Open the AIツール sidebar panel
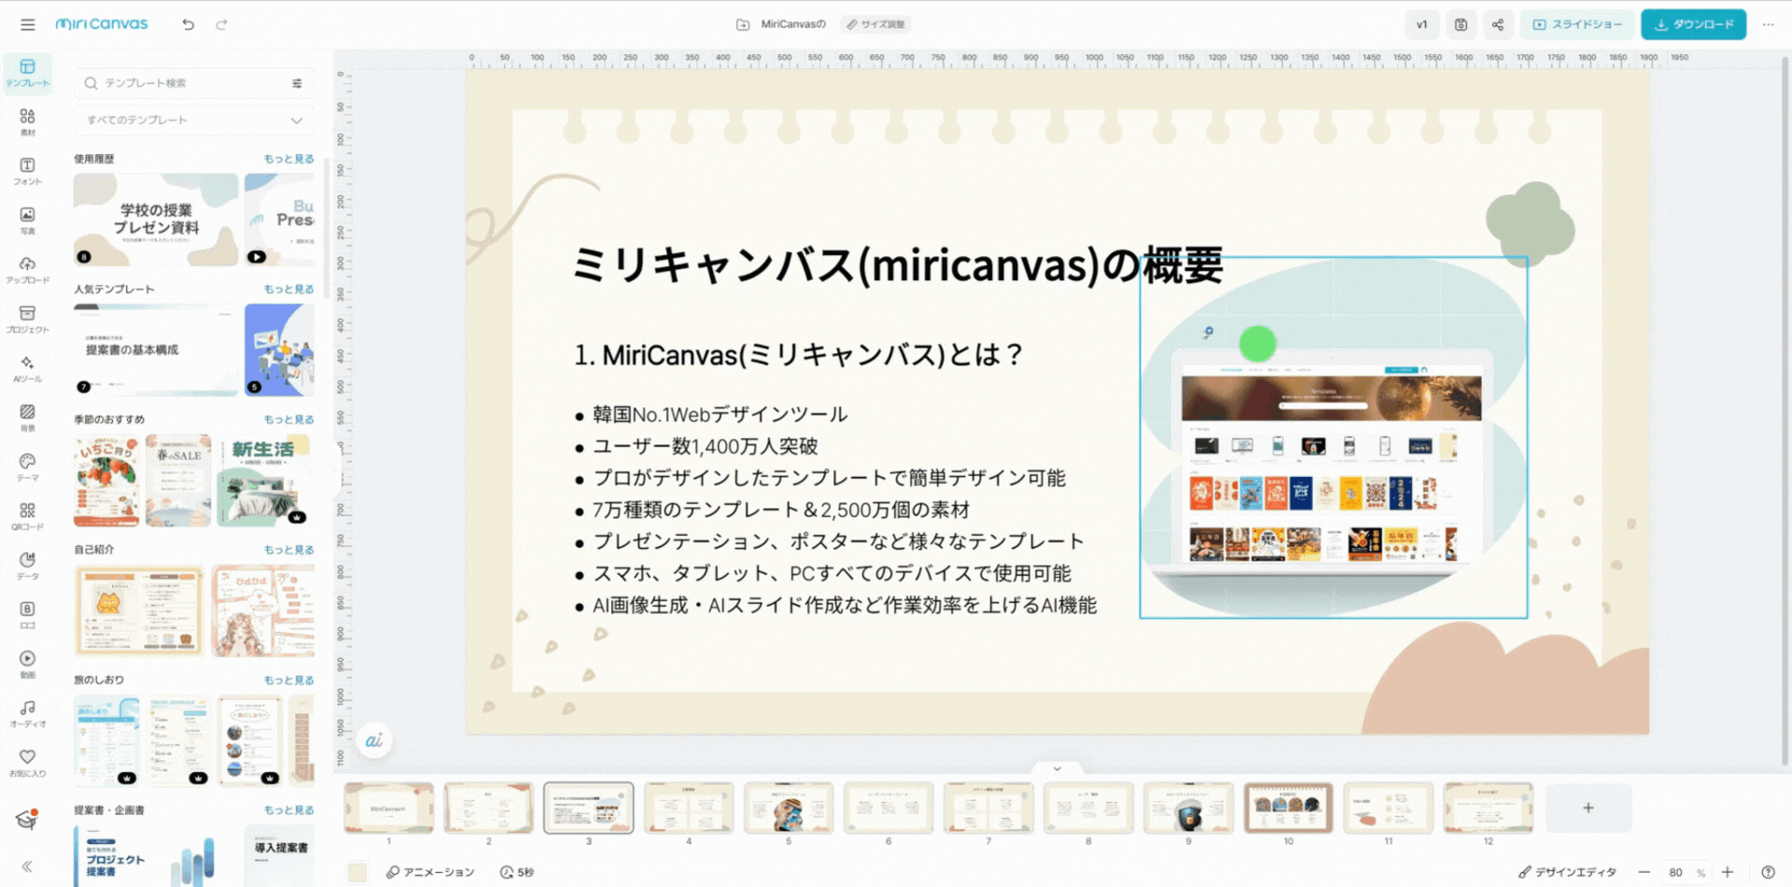Viewport: 1792px width, 887px height. click(27, 369)
